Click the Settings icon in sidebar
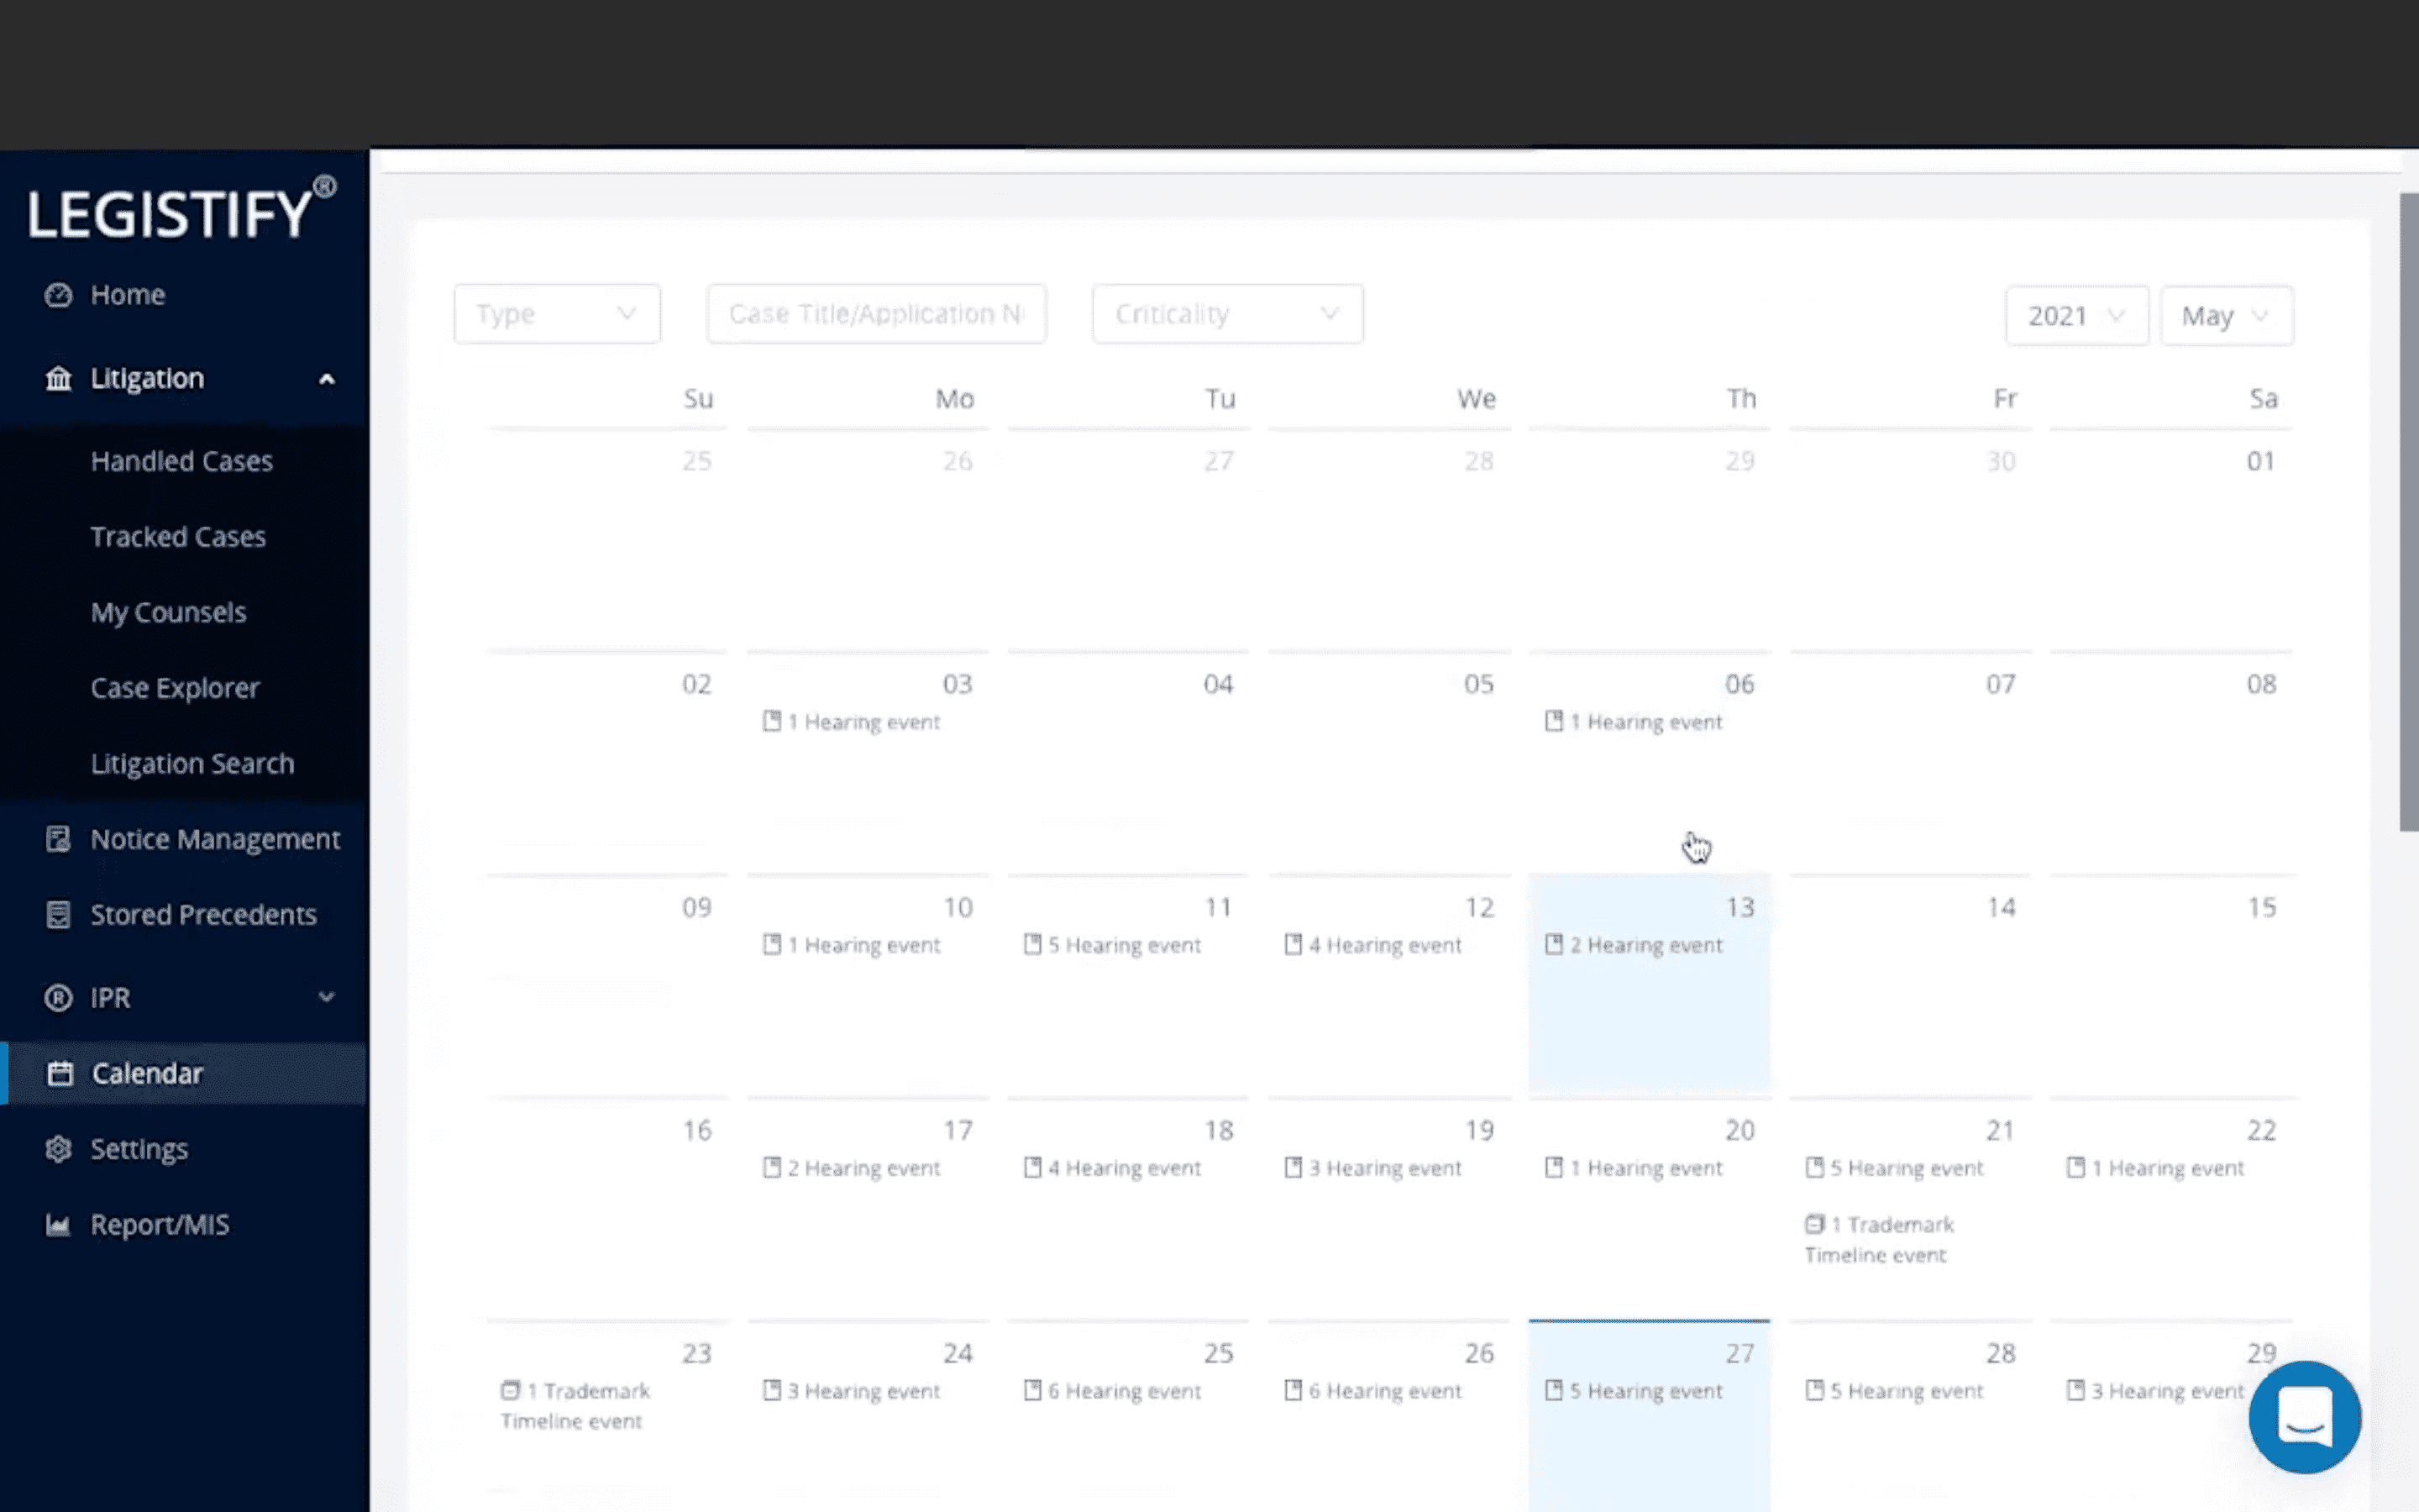This screenshot has height=1512, width=2419. point(57,1148)
